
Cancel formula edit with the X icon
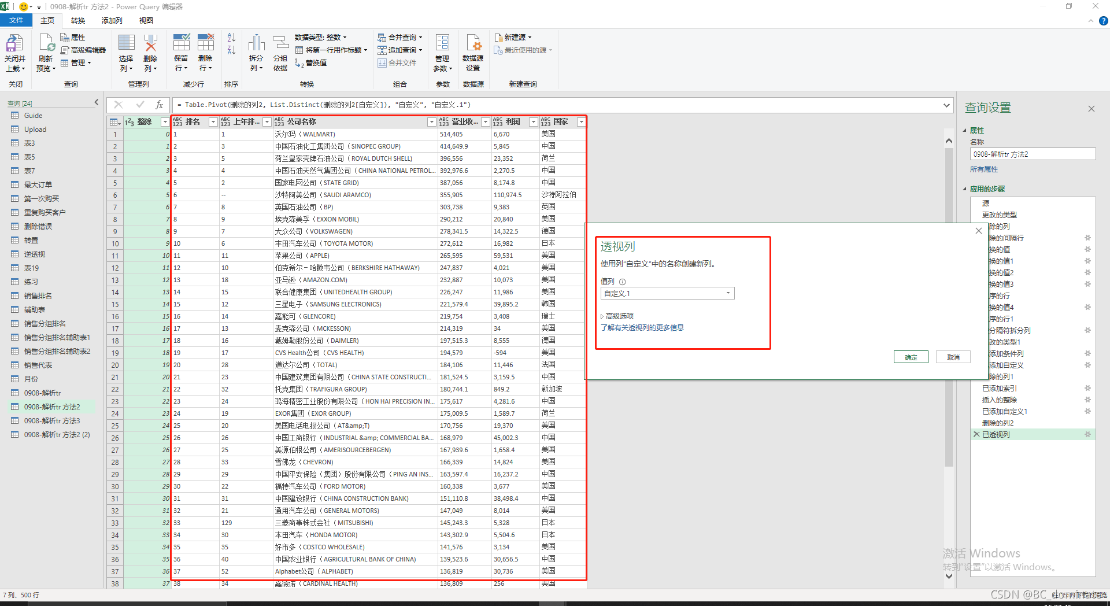click(119, 105)
